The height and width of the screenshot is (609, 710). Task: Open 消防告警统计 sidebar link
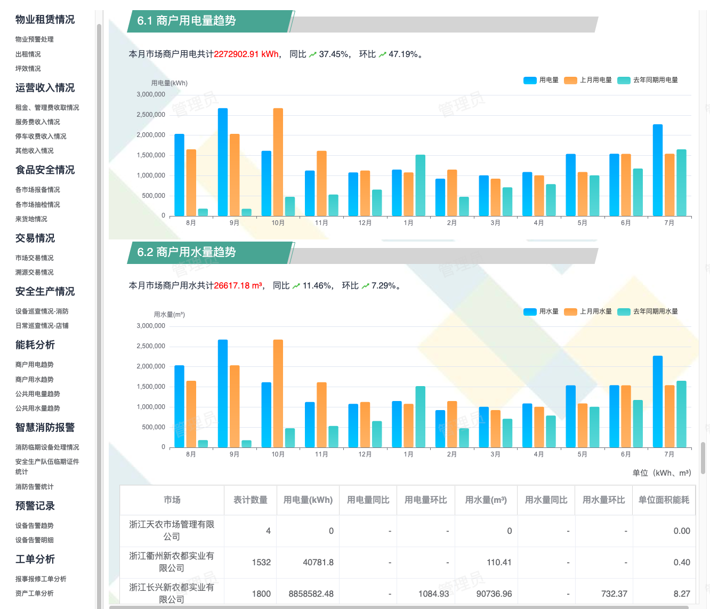[x=35, y=487]
